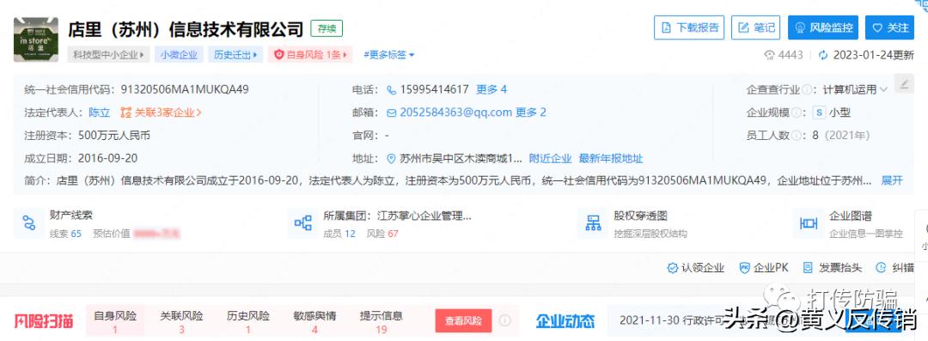Screen dimensions: 928x341
Task: Click the 线索 65 count
Action: [x=65, y=234]
